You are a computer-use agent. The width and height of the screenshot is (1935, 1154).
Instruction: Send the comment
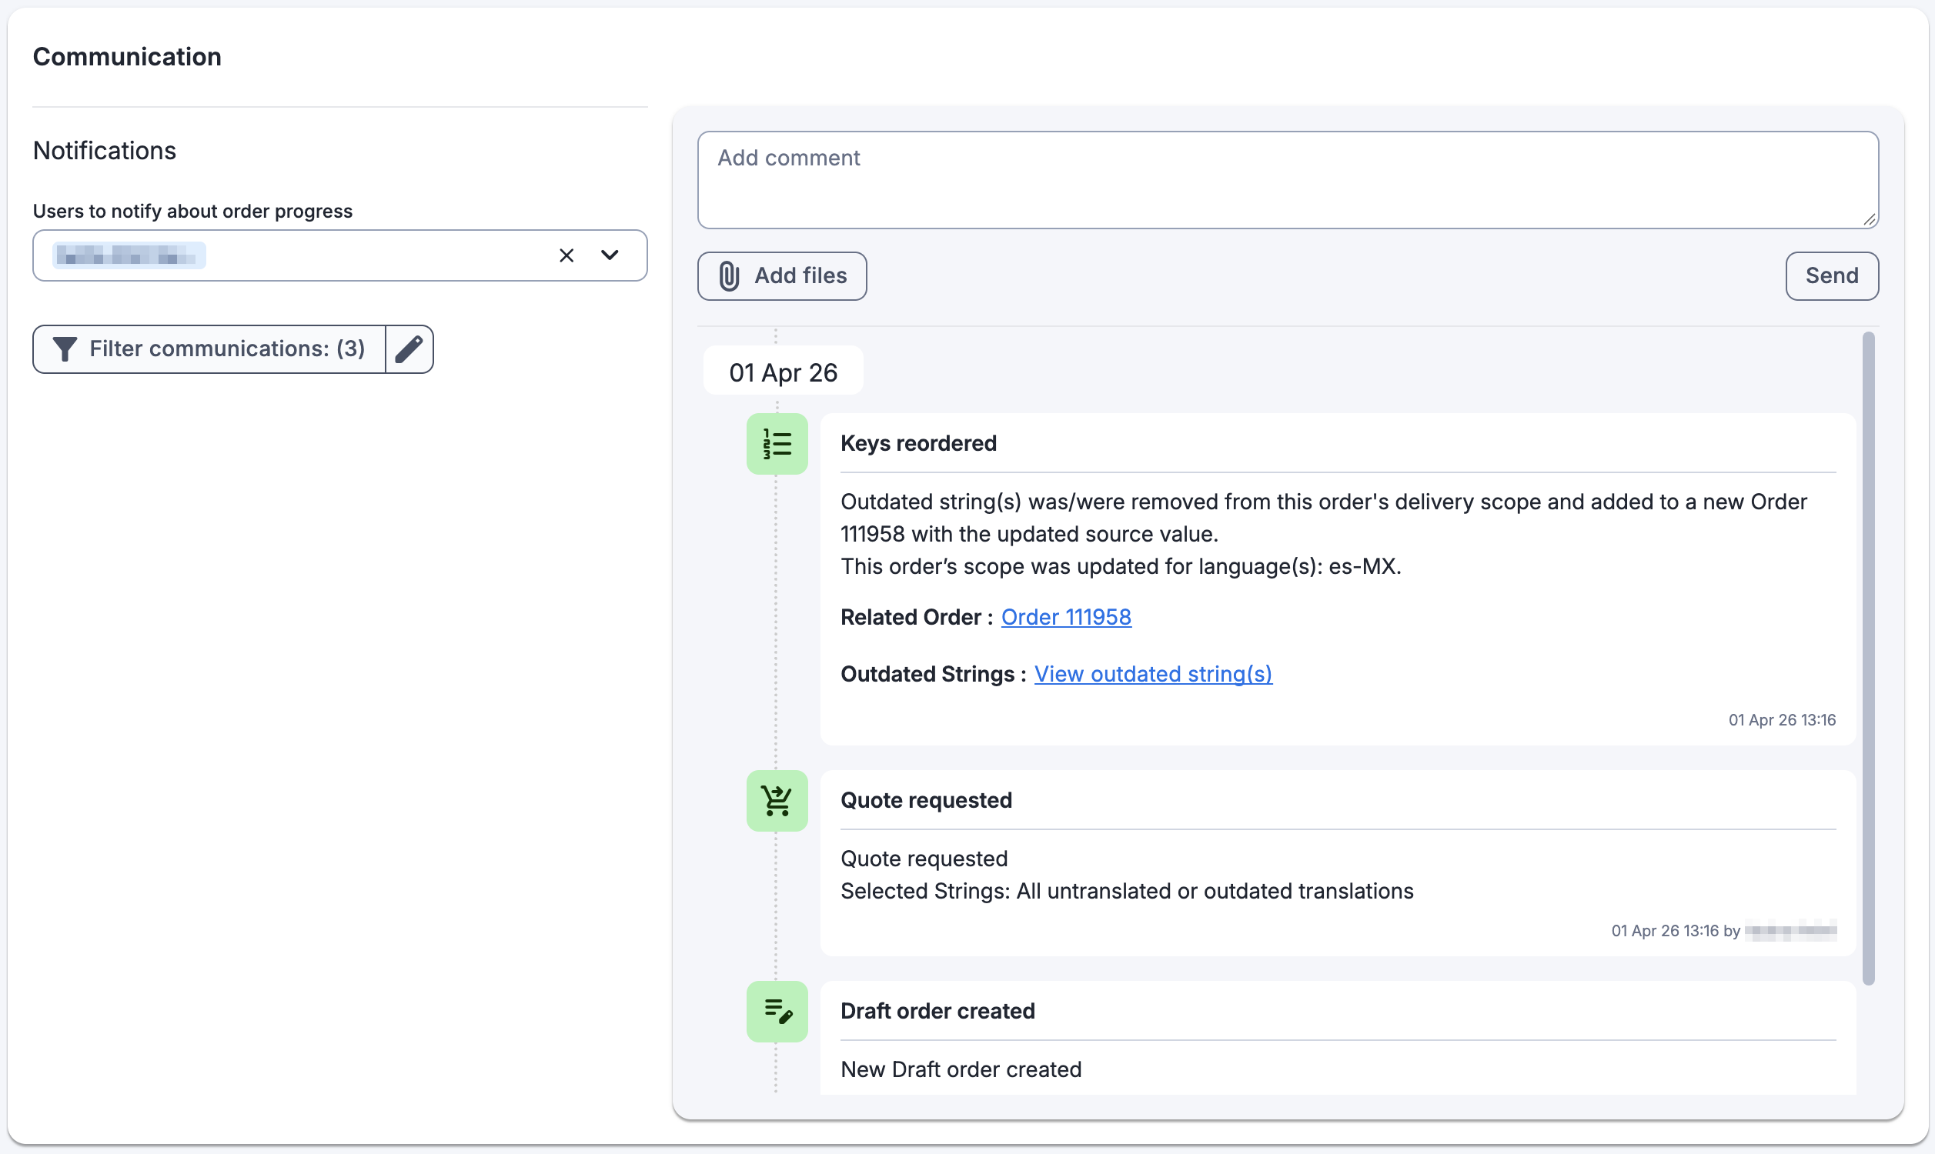1832,276
